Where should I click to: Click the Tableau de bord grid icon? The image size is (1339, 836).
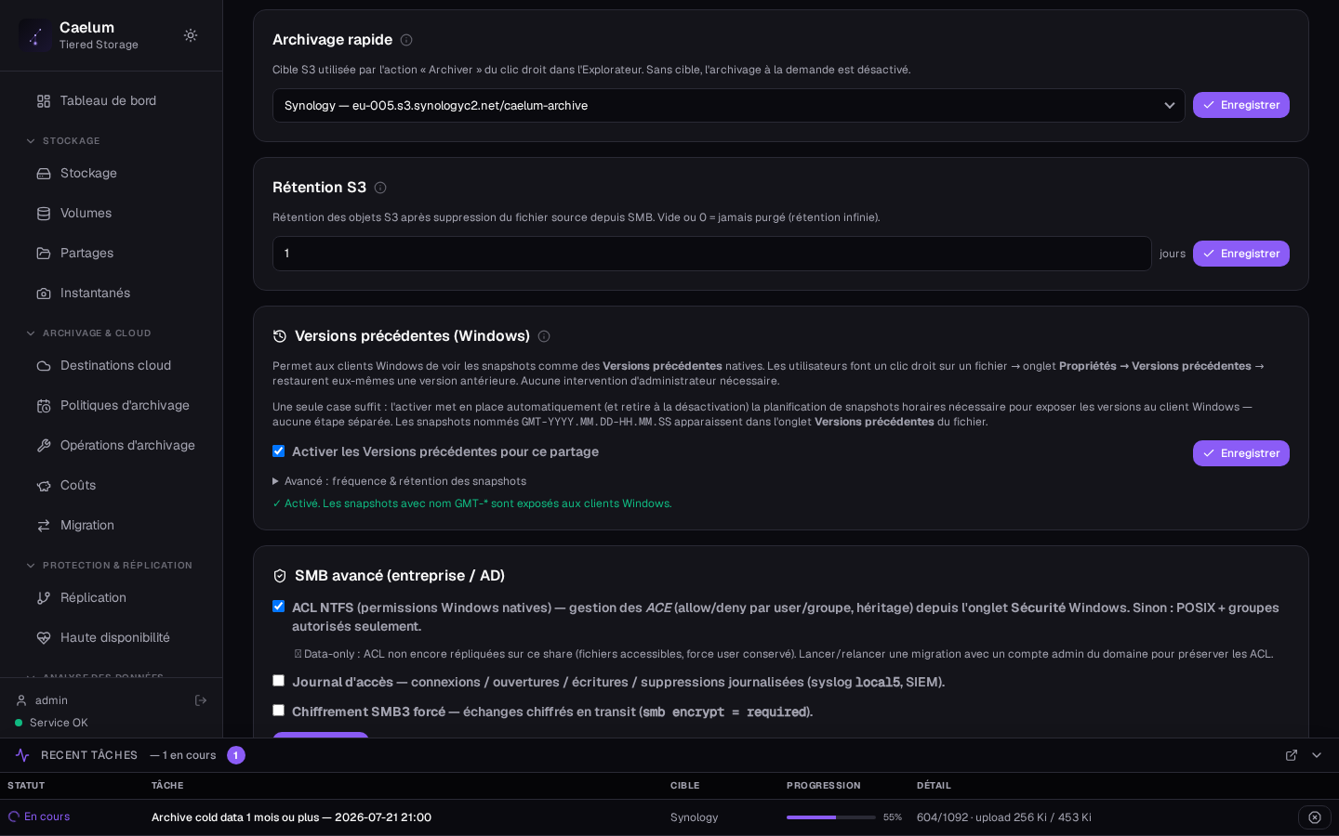[44, 101]
